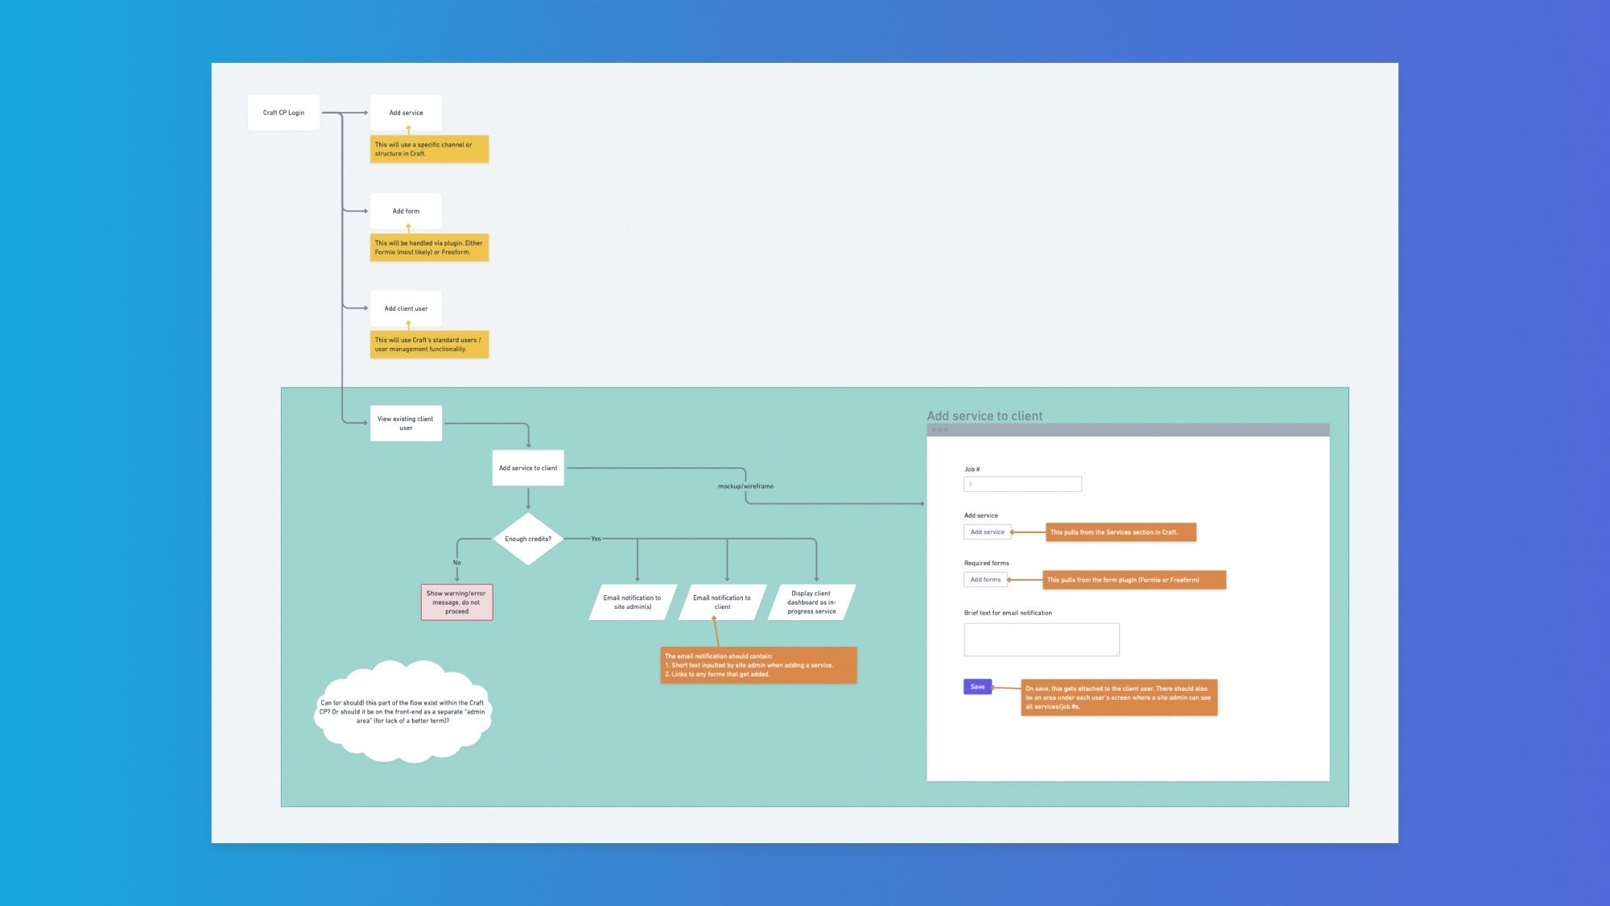
Task: Select the Add service node at the top of the flow
Action: [406, 113]
